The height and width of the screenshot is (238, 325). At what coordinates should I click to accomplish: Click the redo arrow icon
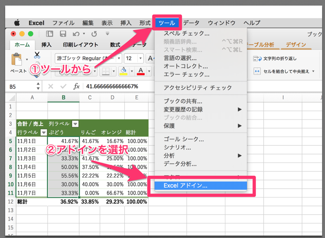point(94,34)
